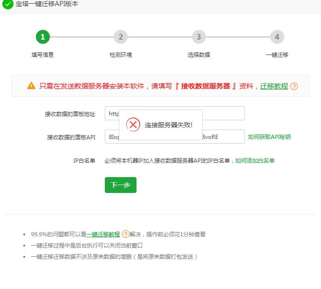Select step 3 circle 选择数据

pos(199,37)
